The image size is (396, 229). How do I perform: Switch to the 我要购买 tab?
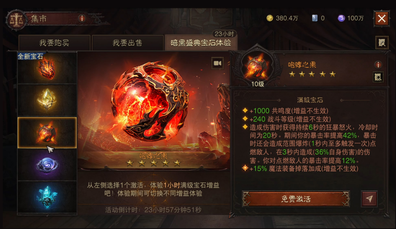coord(54,43)
